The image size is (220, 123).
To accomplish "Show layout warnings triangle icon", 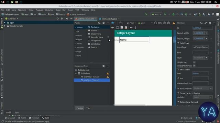I will (174, 23).
